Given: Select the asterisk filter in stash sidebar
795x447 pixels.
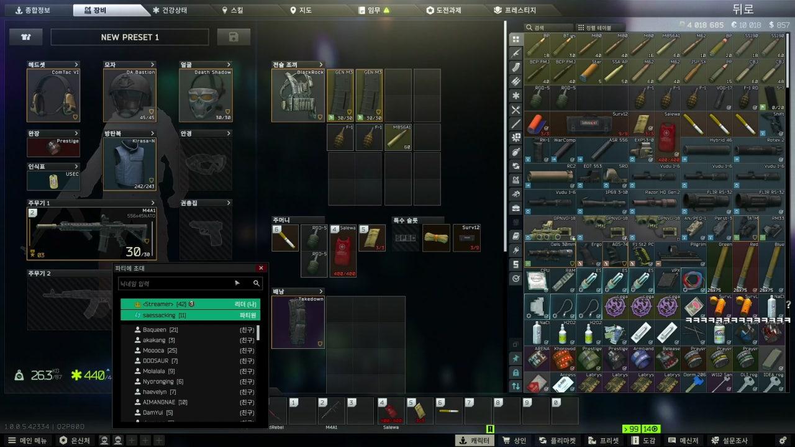Looking at the screenshot, I should 516,96.
